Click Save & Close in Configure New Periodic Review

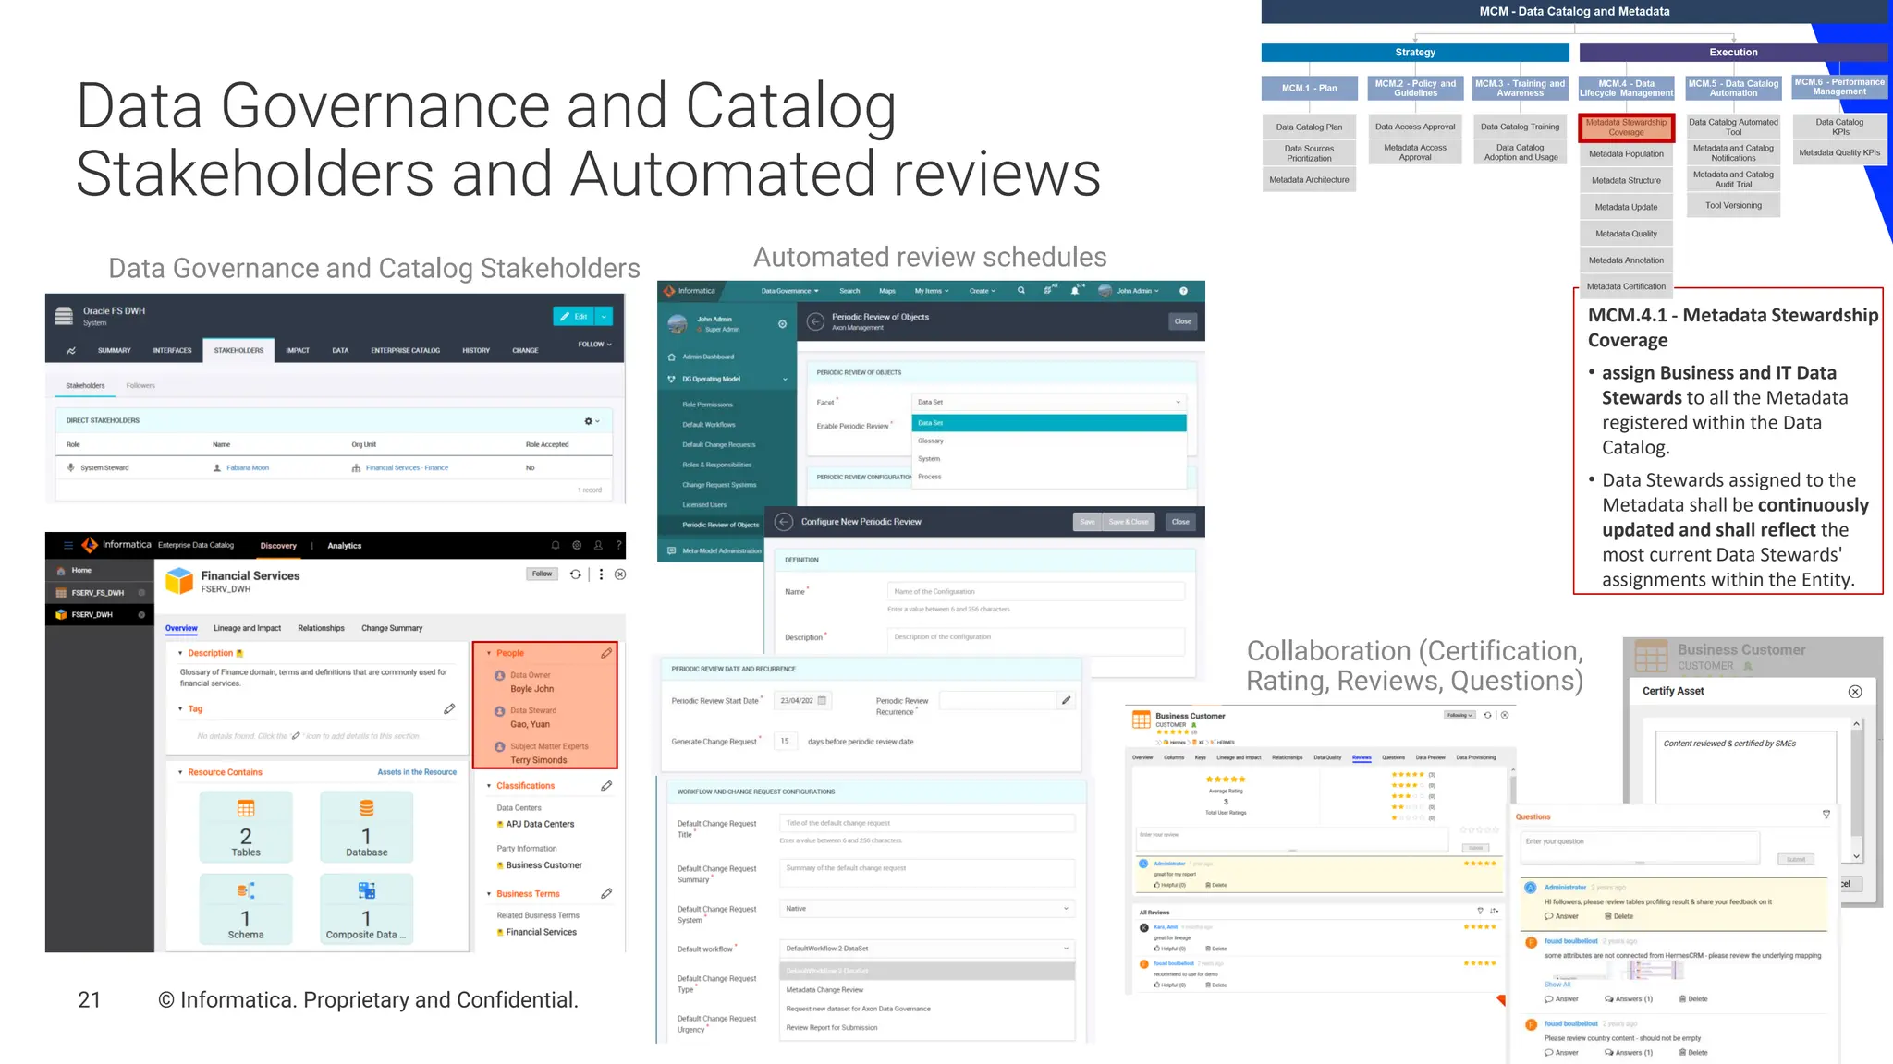[1128, 522]
